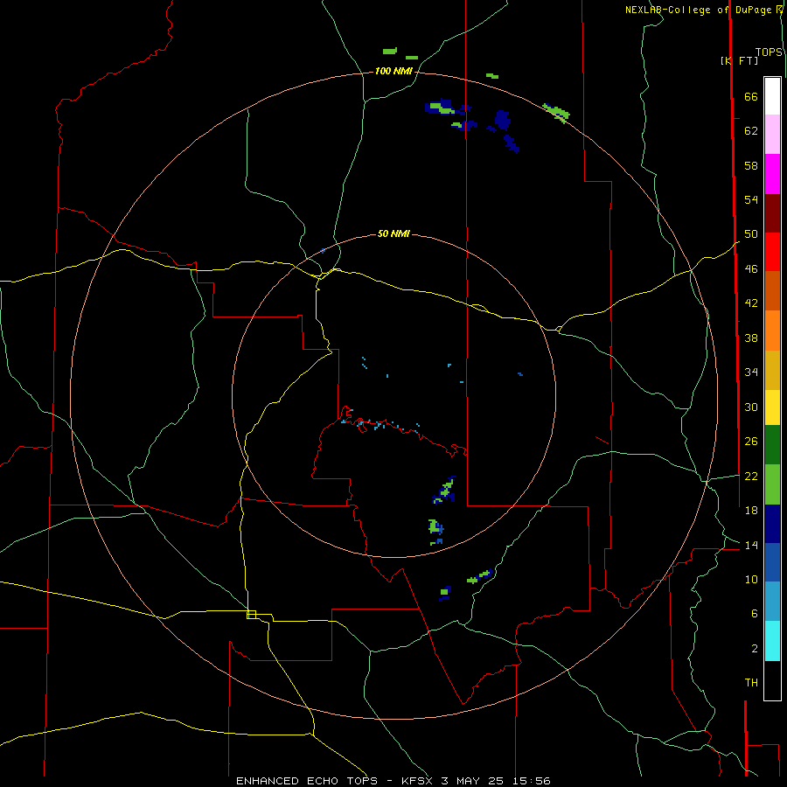The width and height of the screenshot is (787, 787).
Task: Click the light green legend swatch
Action: 772,484
